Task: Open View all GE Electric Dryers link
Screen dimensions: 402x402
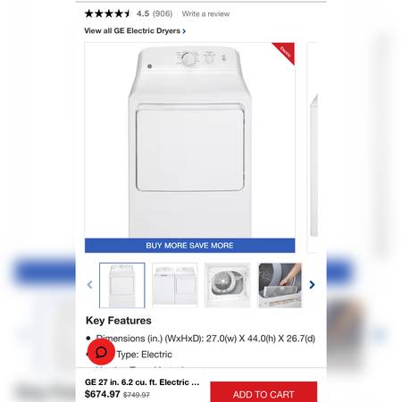Action: coord(135,30)
